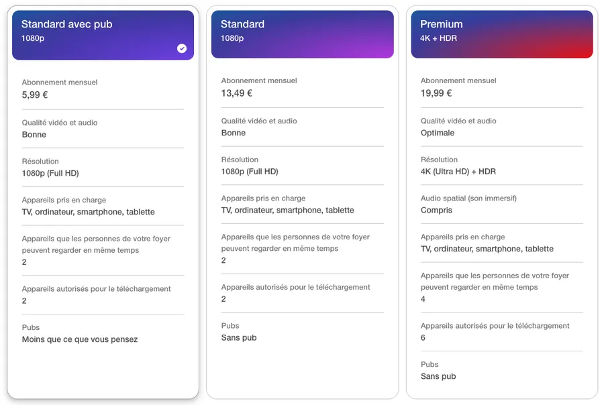This screenshot has height=405, width=604.
Task: Click 'Sans pub' in the Standard card
Action: [239, 338]
